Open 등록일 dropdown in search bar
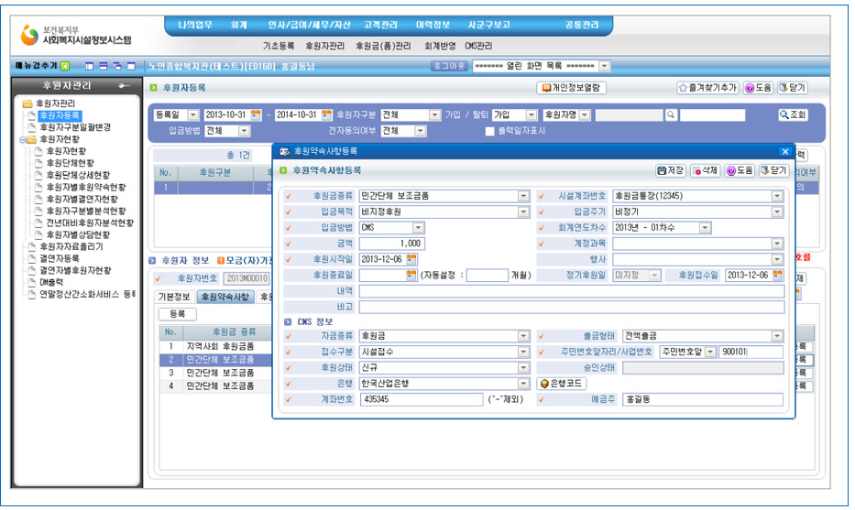This screenshot has width=855, height=510. coord(193,115)
